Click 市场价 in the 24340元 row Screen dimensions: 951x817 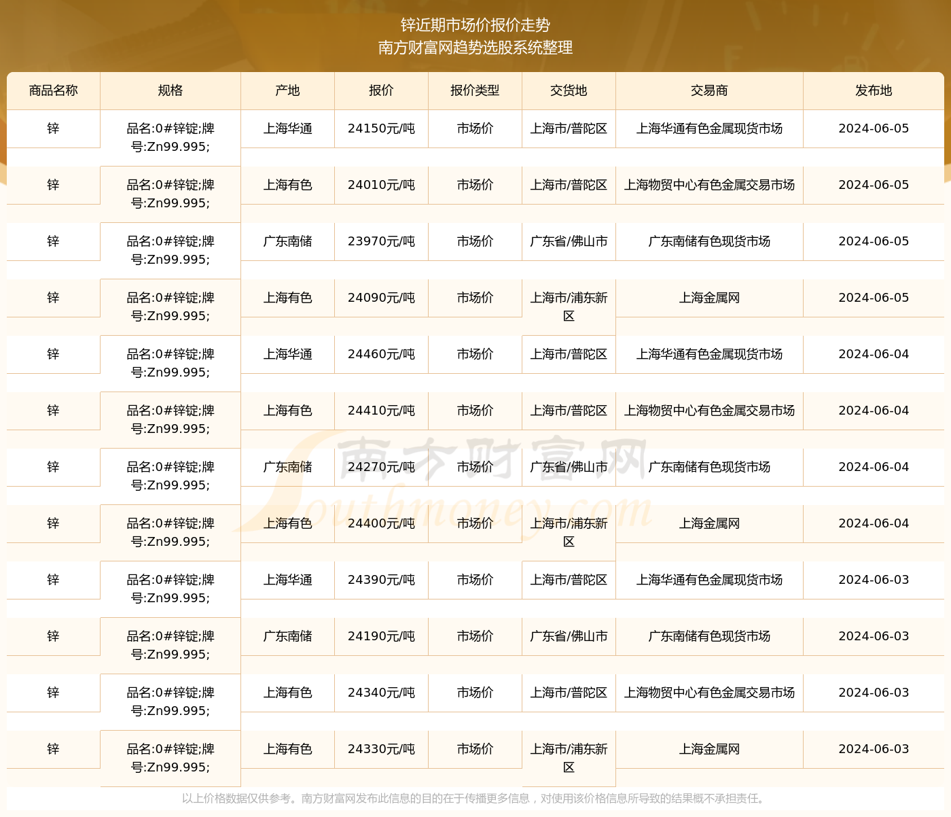pos(475,693)
